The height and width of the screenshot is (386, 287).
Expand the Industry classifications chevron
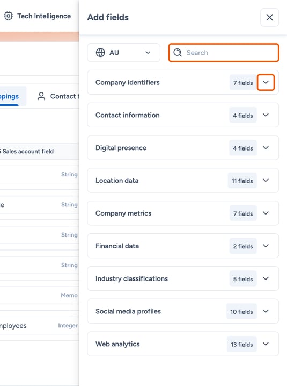click(266, 278)
